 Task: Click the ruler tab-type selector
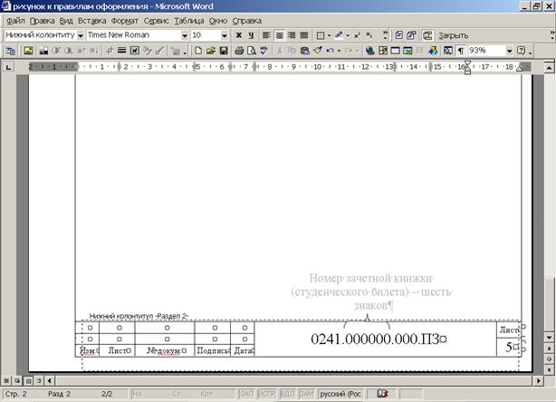point(8,67)
